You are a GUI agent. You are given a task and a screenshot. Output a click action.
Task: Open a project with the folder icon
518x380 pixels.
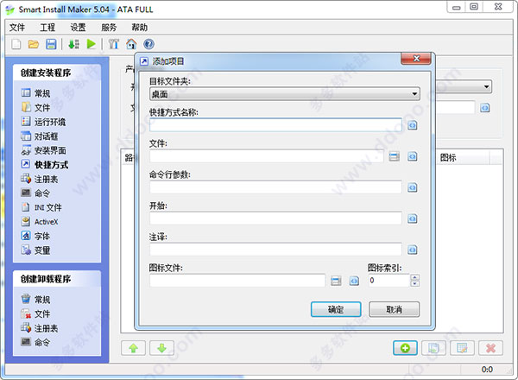[x=34, y=44]
